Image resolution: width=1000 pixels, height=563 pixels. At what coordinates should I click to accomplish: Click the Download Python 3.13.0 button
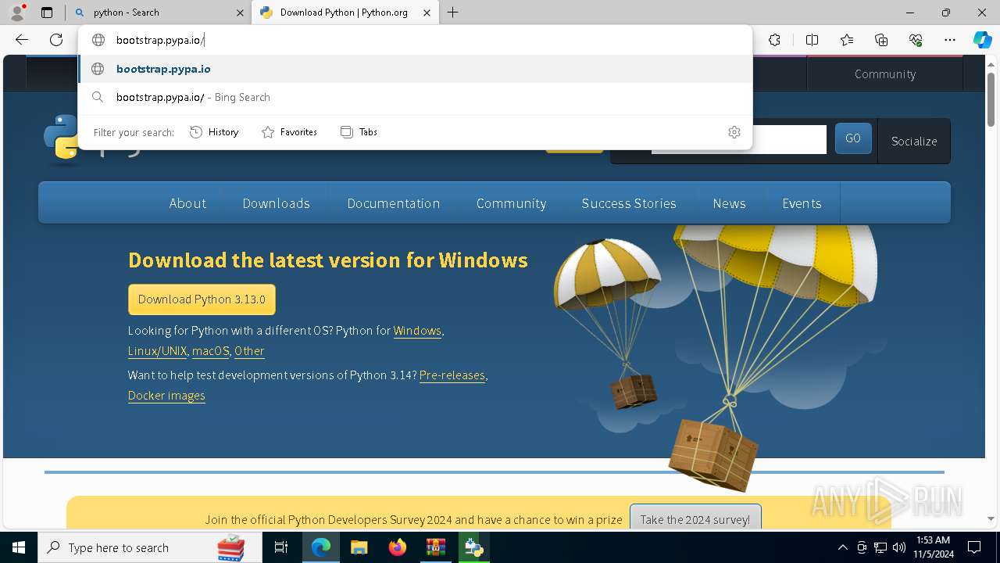coord(202,299)
